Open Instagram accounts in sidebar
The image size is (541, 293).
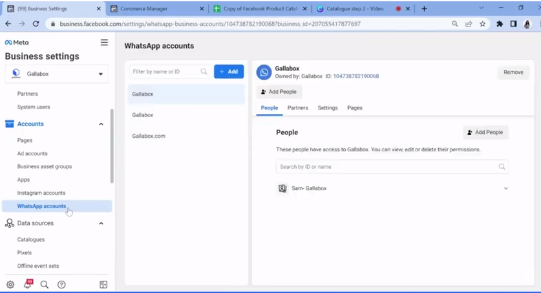pyautogui.click(x=41, y=193)
